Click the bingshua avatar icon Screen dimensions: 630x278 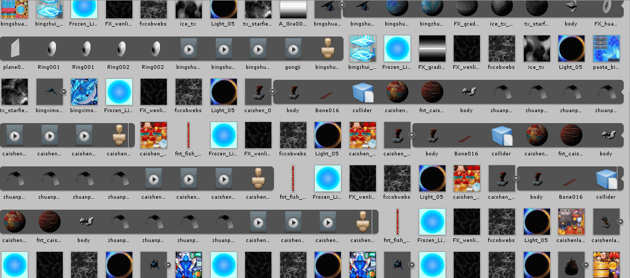point(327,49)
